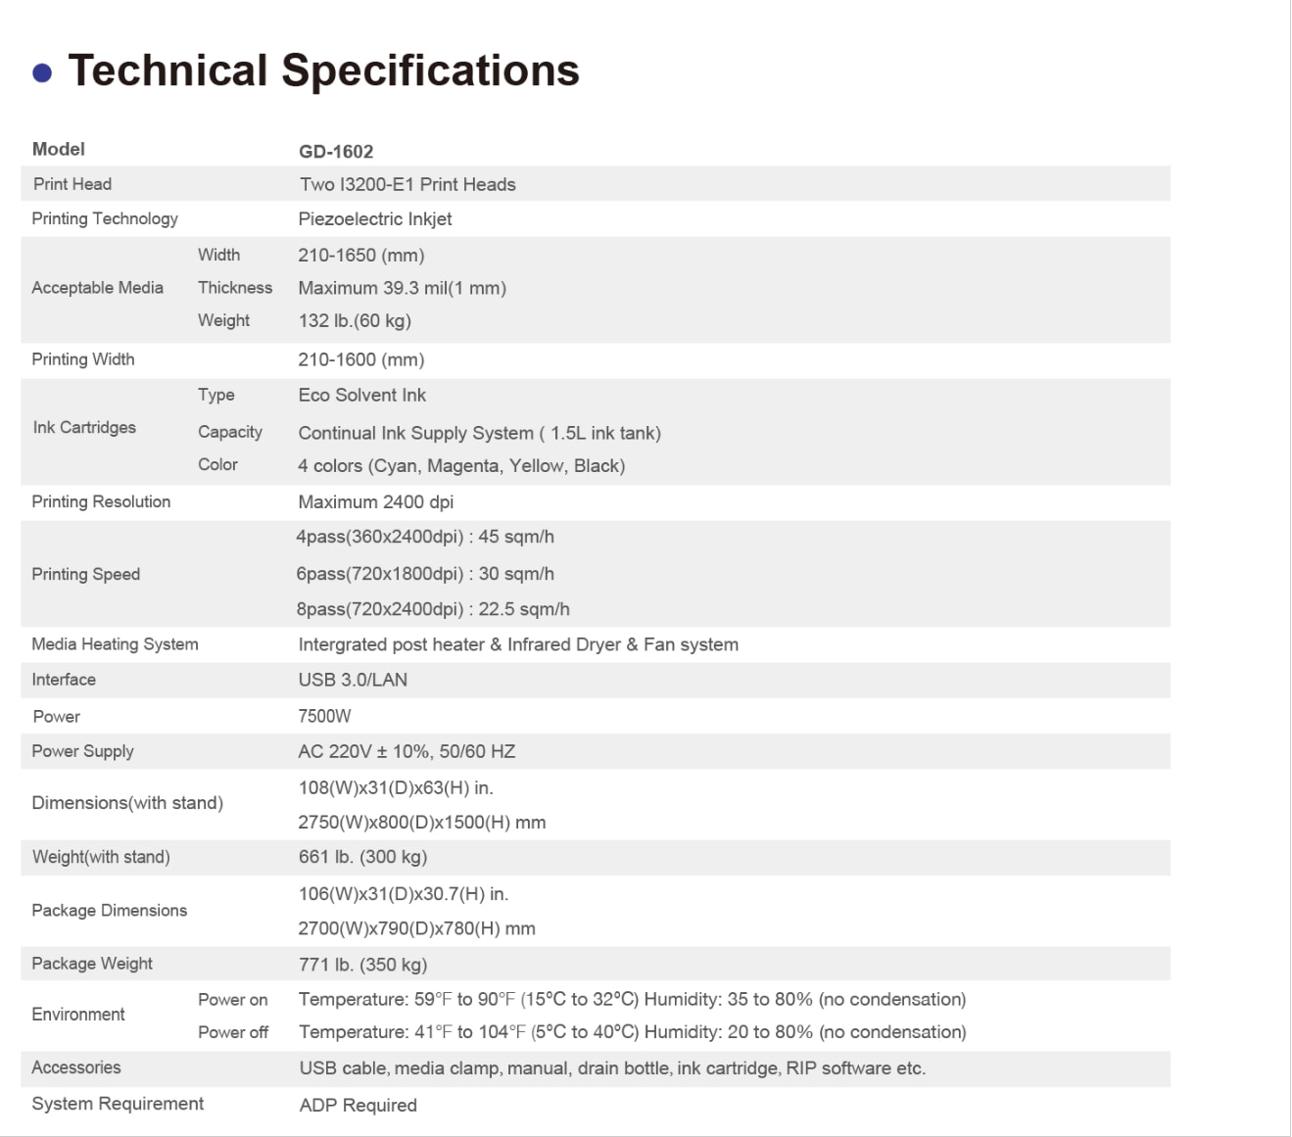Click the Eco Solvent Ink value
Screen dimensions: 1292x1137
[x=362, y=396]
